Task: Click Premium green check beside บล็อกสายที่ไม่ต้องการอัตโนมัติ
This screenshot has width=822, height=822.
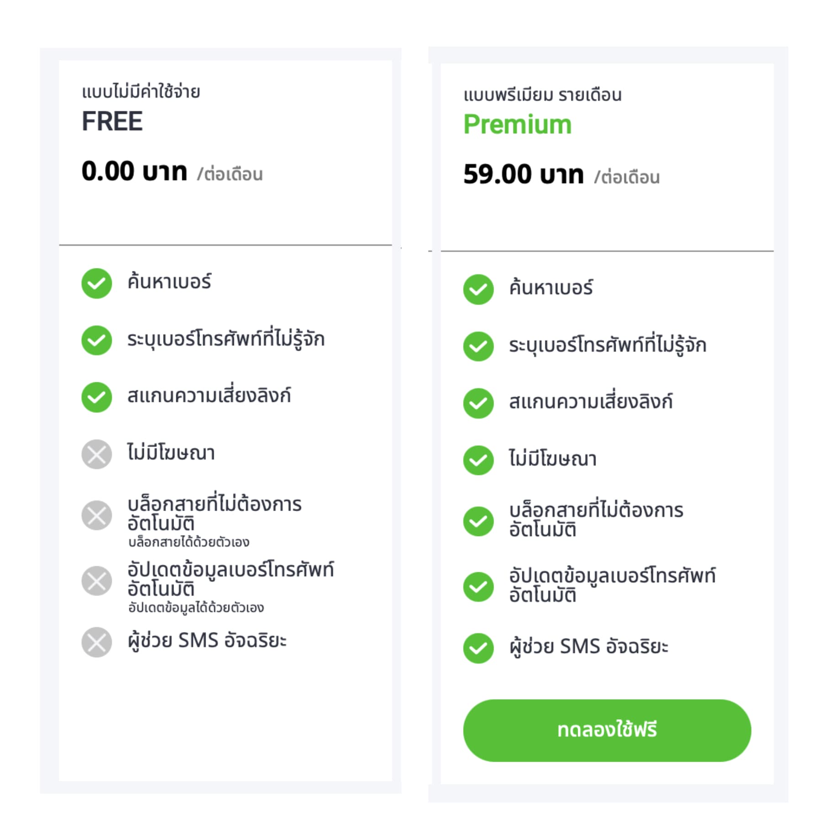Action: point(478,521)
